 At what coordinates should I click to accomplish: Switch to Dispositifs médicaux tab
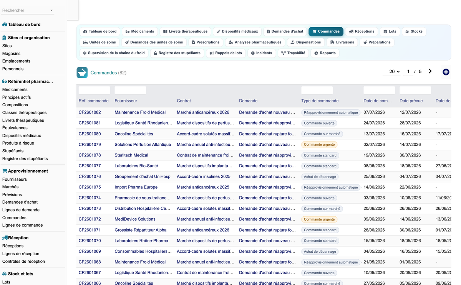pos(237,31)
